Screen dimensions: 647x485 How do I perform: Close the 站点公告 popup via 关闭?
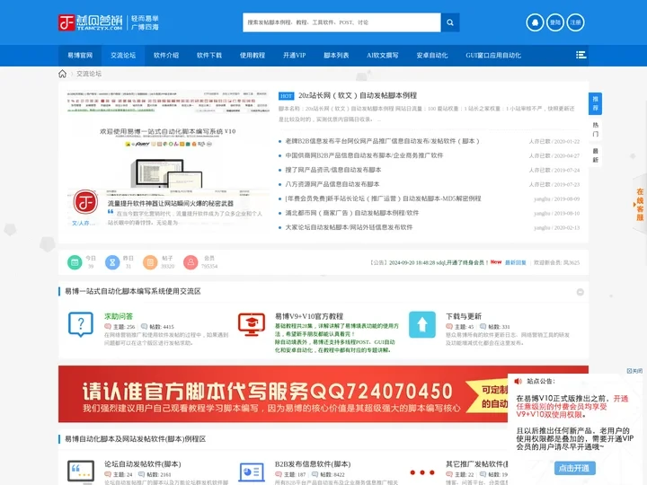634,371
